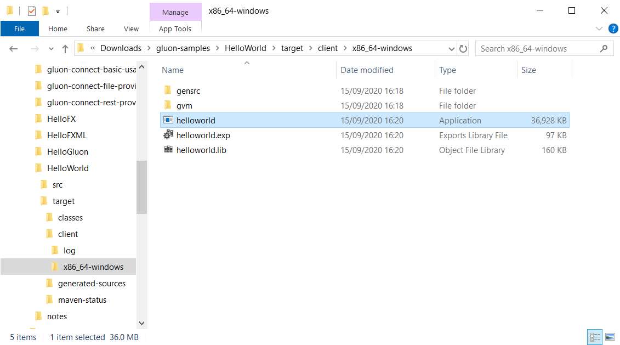This screenshot has width=620, height=345.
Task: Go back with the left arrow
Action: point(14,49)
